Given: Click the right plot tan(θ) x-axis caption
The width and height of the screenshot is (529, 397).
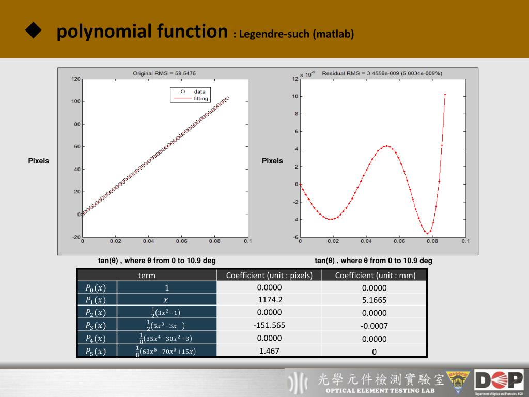Looking at the screenshot, I should (x=374, y=261).
